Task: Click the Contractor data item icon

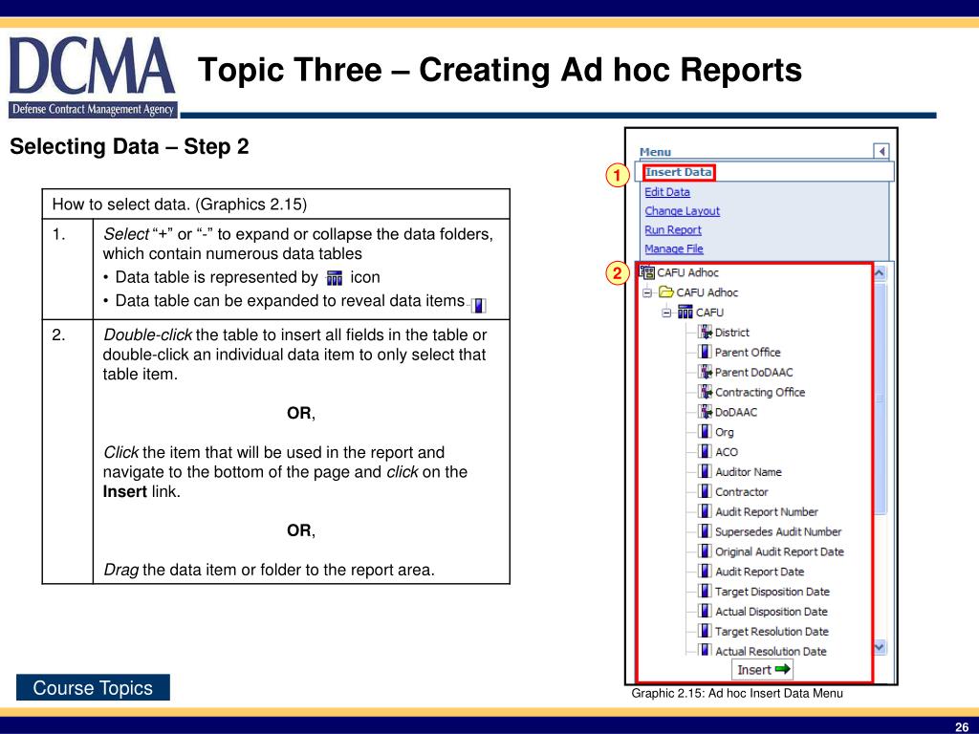Action: click(x=705, y=492)
